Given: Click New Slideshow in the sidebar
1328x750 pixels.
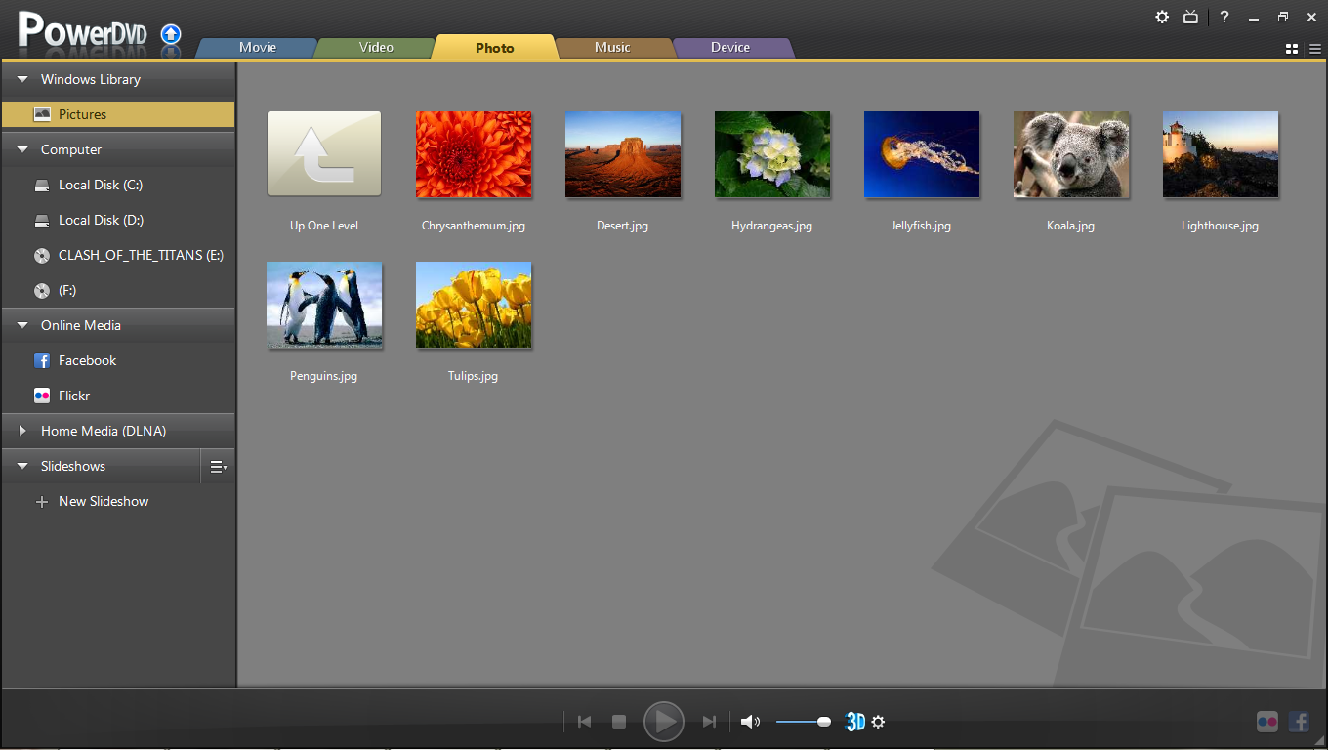Looking at the screenshot, I should 103,501.
